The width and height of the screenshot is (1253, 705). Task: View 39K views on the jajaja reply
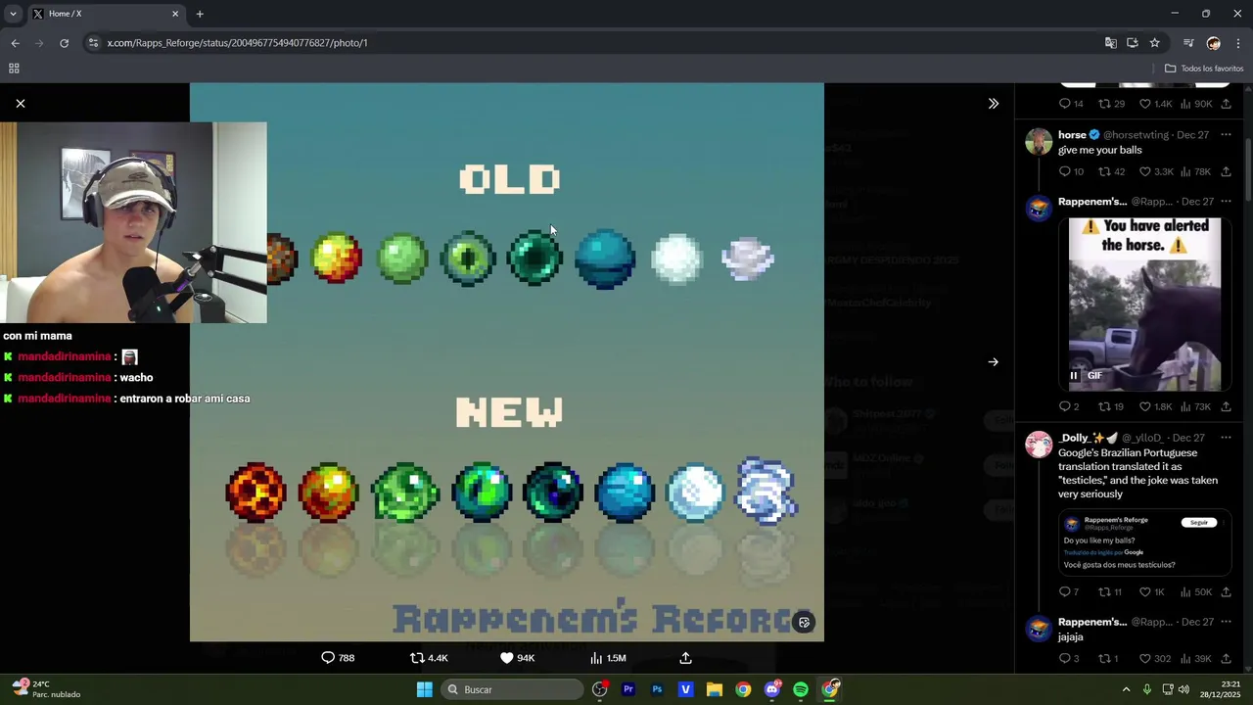[x=1195, y=659]
